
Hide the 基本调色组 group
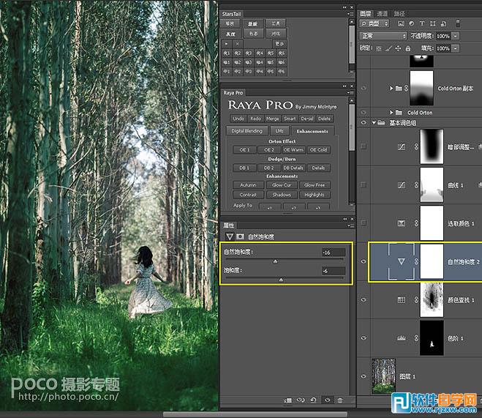(x=364, y=123)
